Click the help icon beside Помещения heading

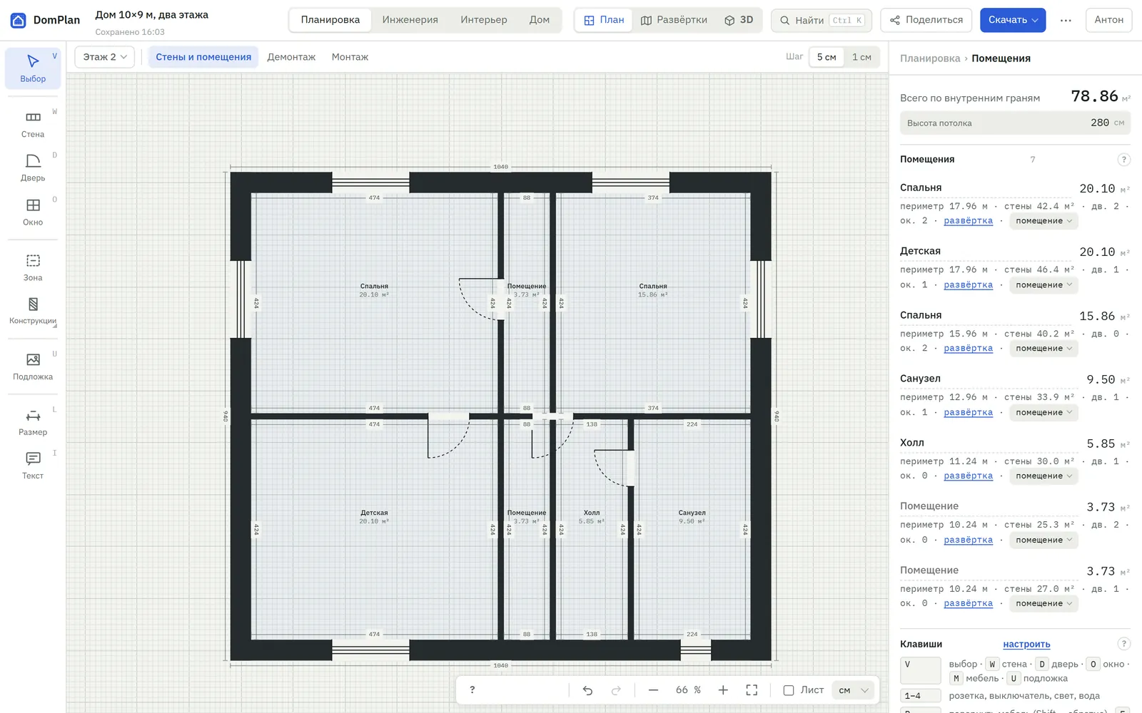1123,160
